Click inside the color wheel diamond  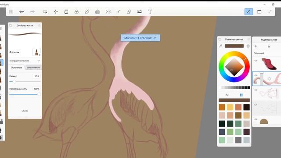234,67
